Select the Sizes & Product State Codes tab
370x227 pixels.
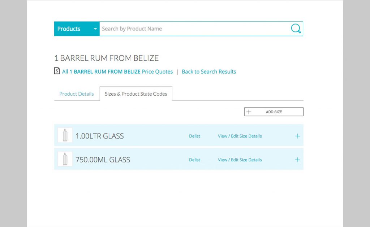pos(136,94)
